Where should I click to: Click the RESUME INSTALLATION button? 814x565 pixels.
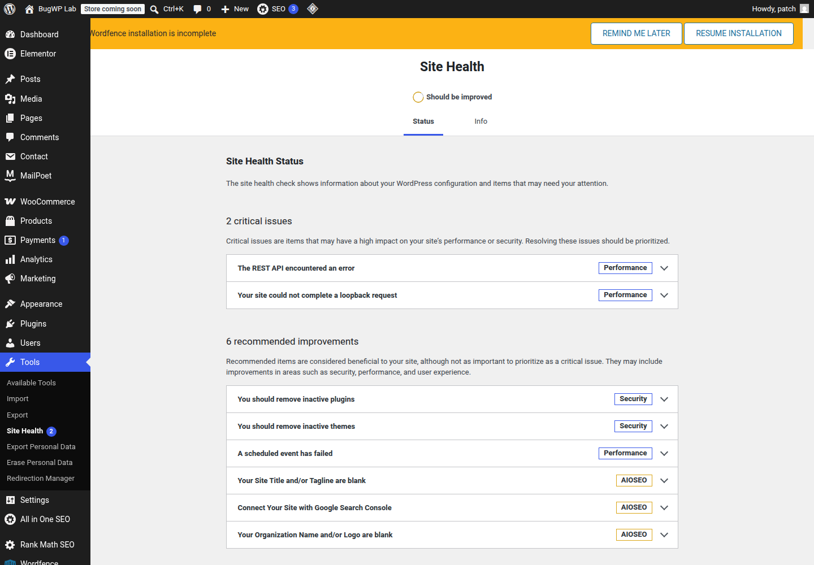[x=739, y=33]
